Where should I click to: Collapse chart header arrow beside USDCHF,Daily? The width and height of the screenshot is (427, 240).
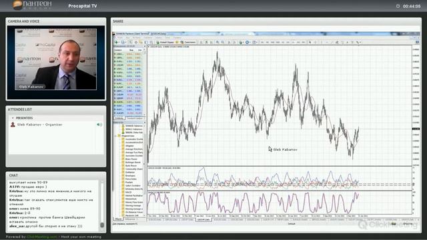[148, 47]
